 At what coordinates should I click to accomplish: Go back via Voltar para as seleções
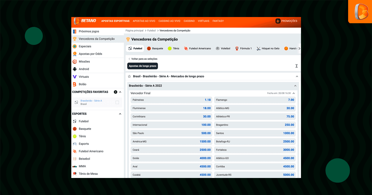[x=143, y=59]
